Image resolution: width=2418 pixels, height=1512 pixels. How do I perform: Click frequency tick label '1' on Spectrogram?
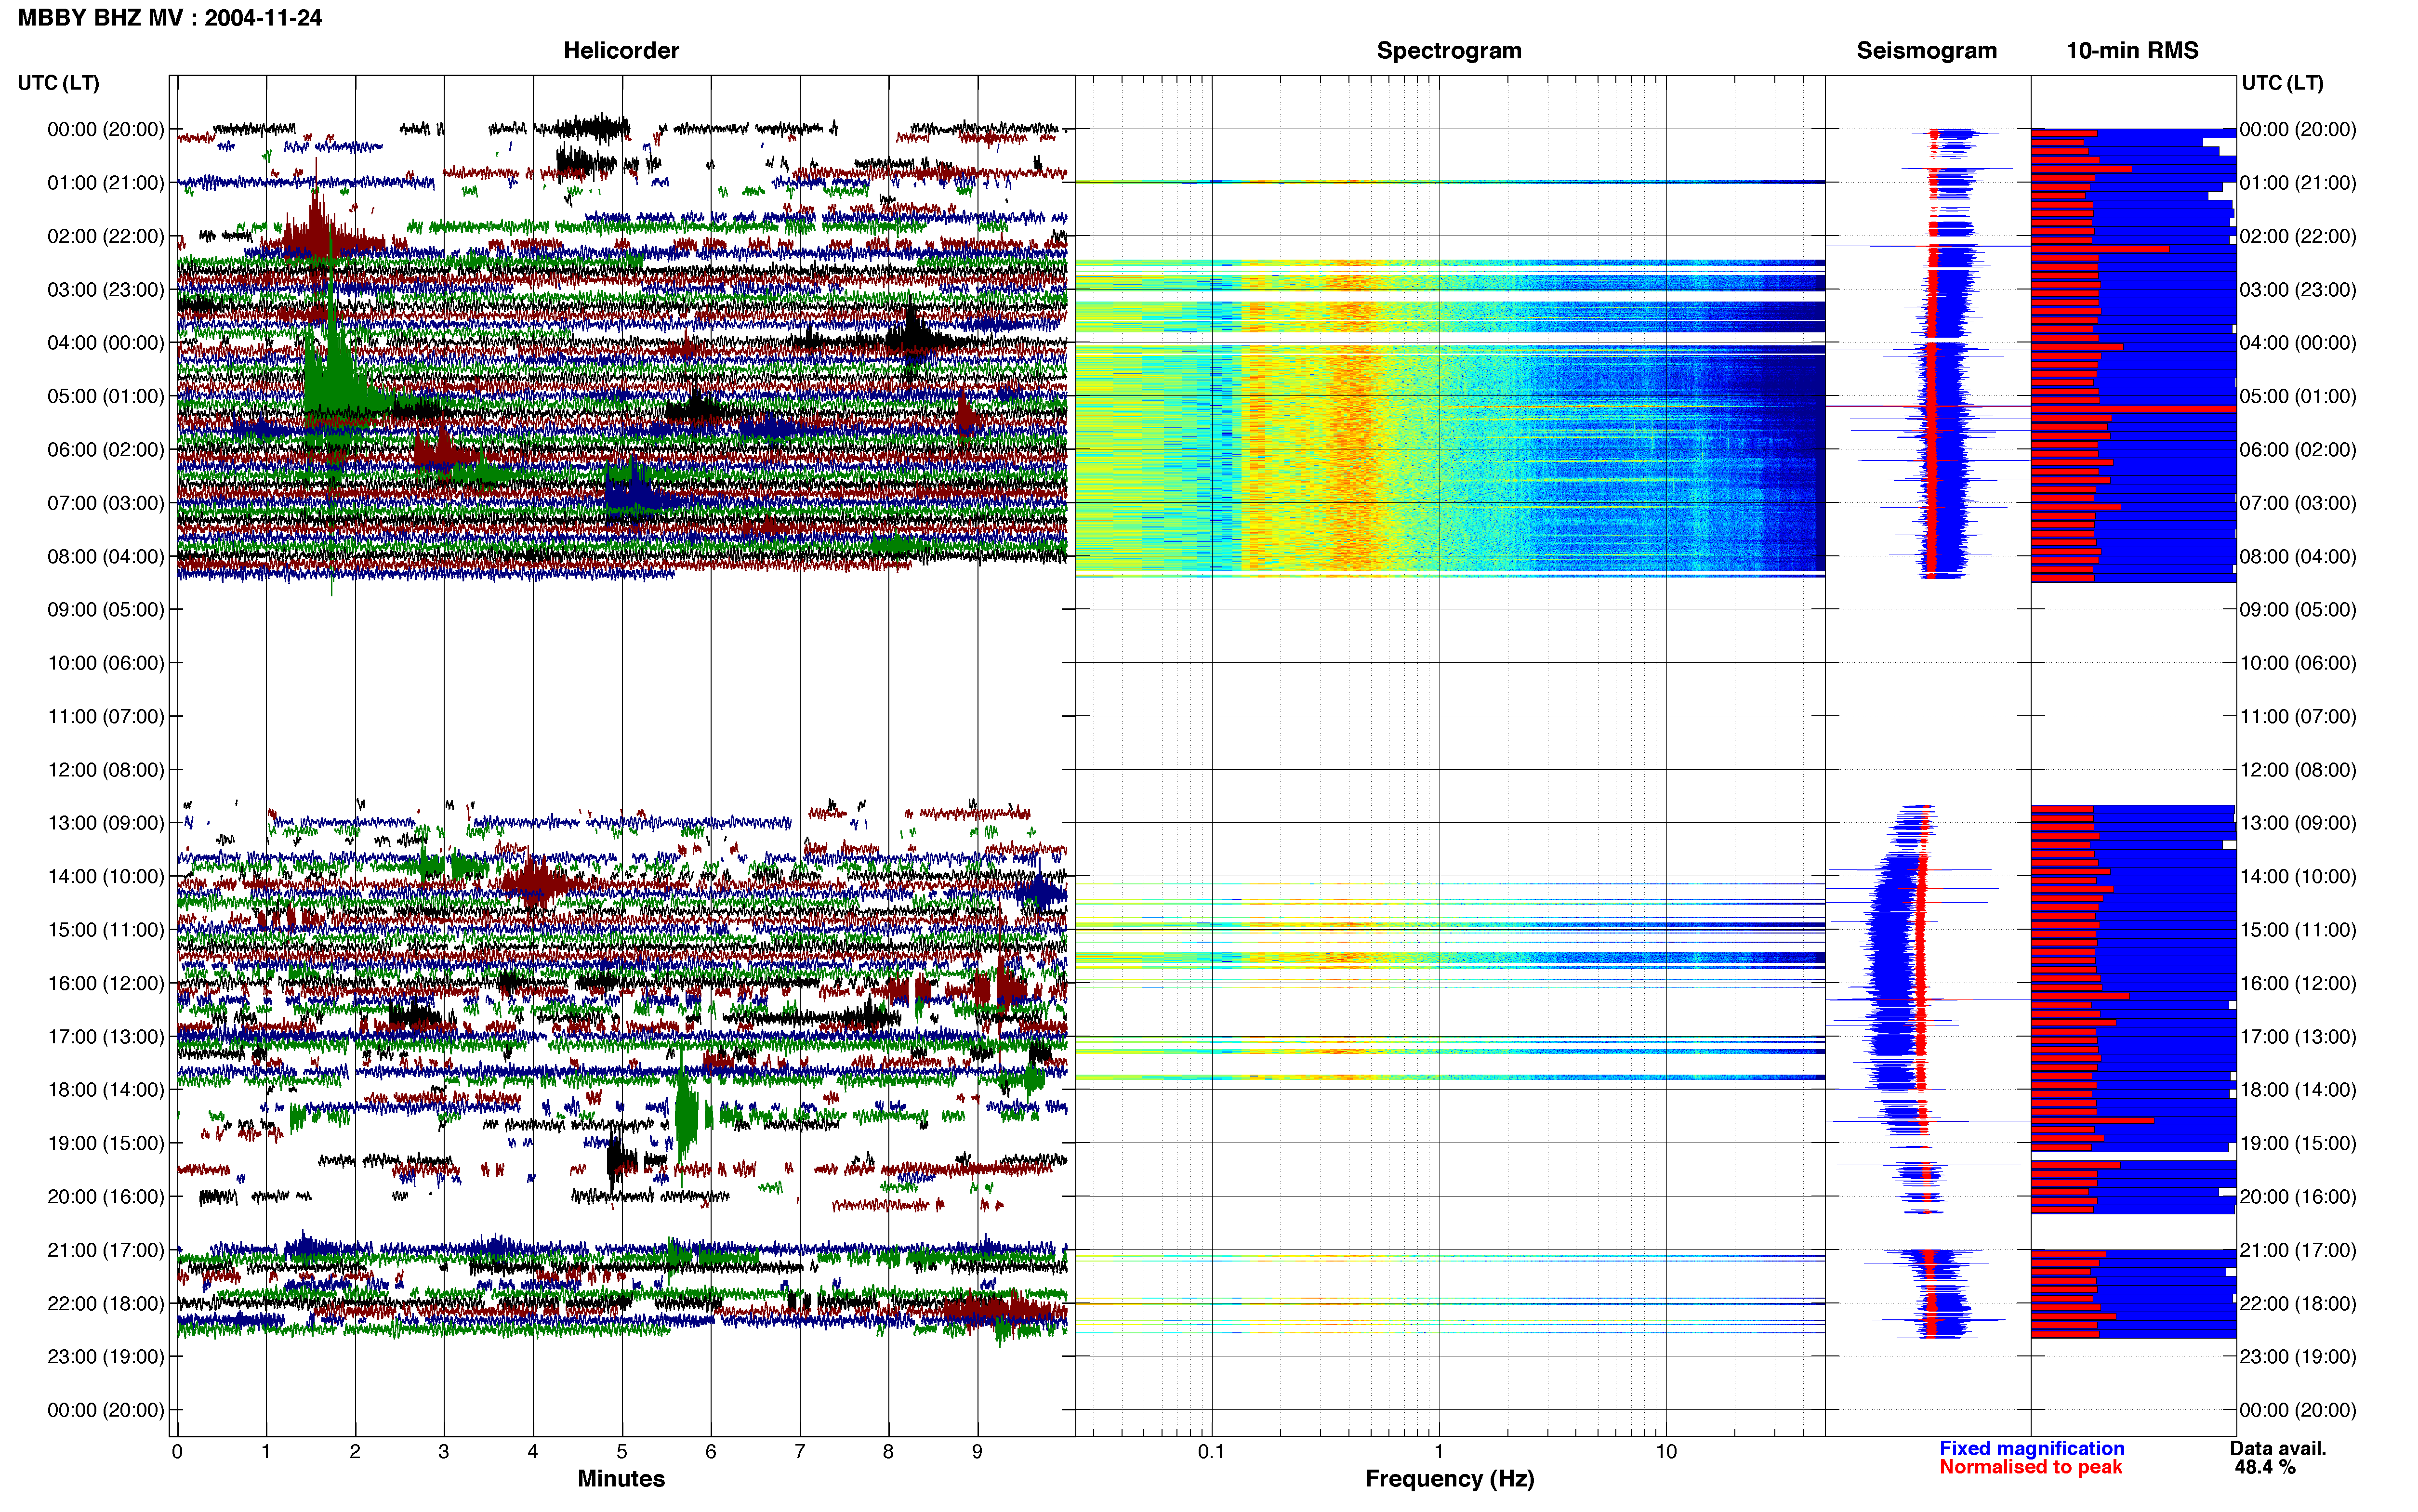click(1439, 1452)
